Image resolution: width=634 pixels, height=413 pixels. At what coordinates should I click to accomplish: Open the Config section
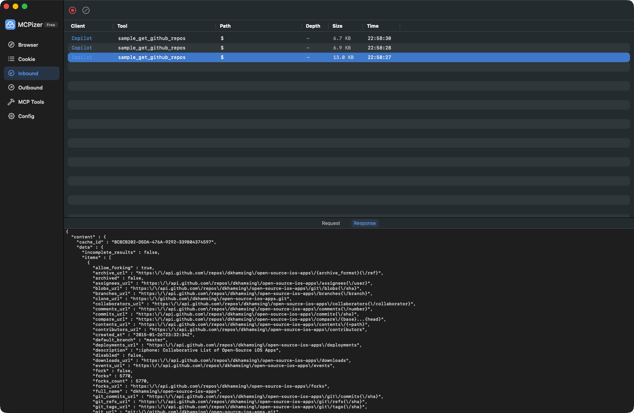click(32, 116)
